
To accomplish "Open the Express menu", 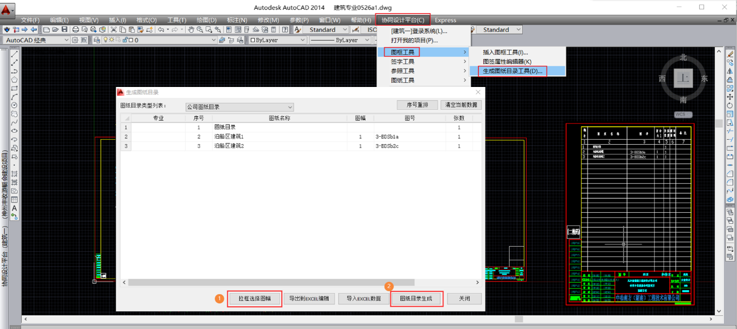I will [x=446, y=20].
